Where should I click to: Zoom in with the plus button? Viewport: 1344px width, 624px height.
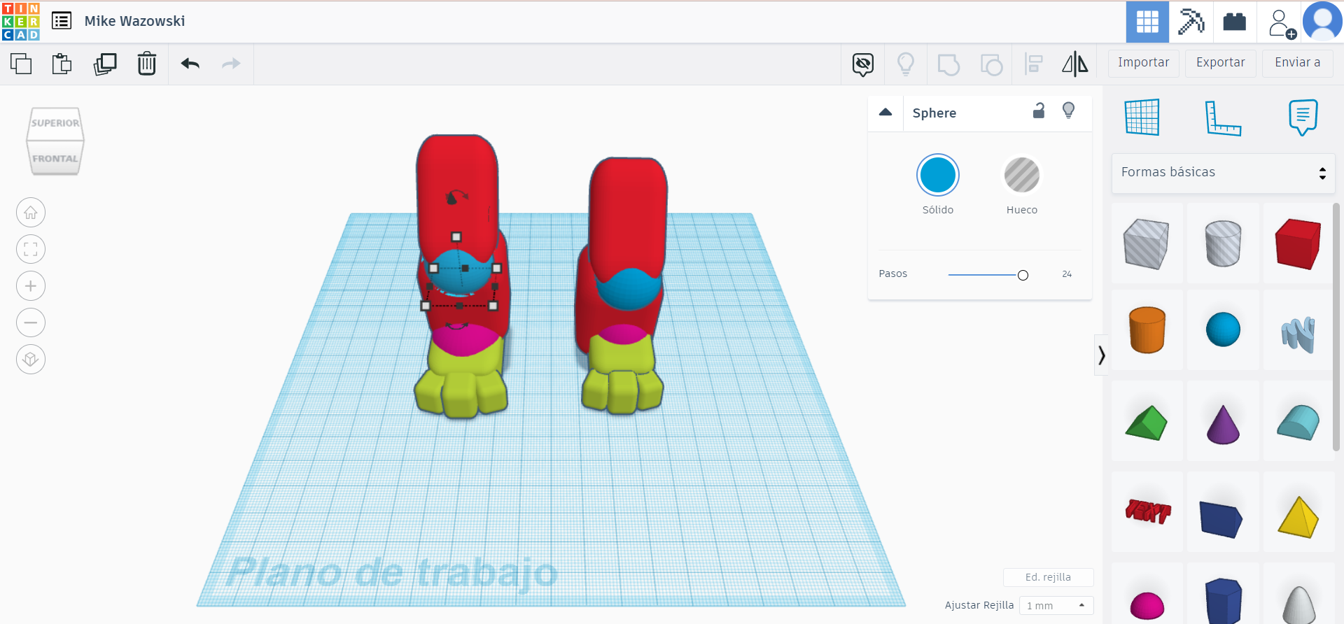click(x=31, y=286)
